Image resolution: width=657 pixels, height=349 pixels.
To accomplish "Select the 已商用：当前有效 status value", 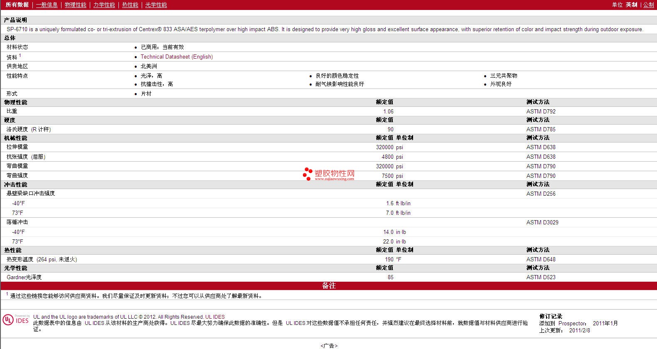I will pos(162,47).
